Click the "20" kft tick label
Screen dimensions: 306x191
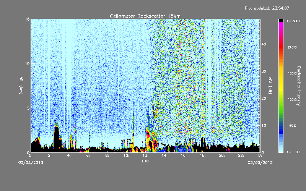(264, 99)
